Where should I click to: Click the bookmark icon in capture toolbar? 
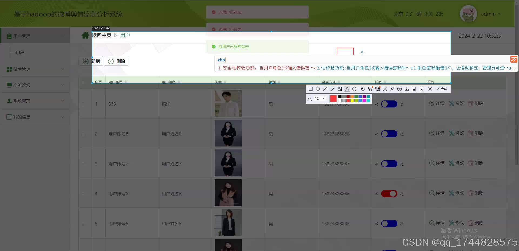coord(421,89)
